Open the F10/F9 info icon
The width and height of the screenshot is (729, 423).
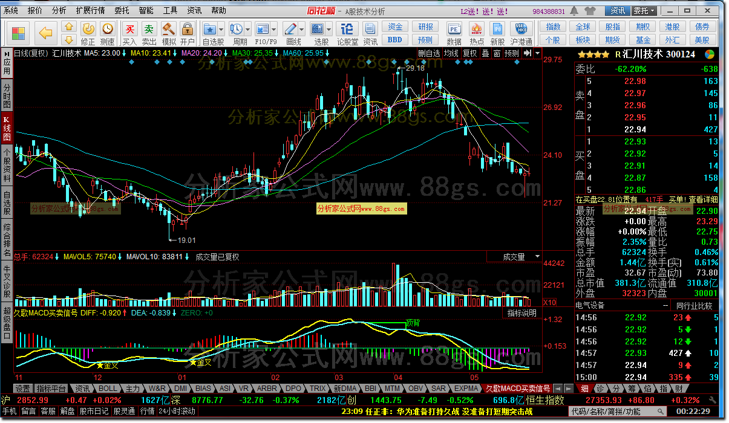(262, 29)
